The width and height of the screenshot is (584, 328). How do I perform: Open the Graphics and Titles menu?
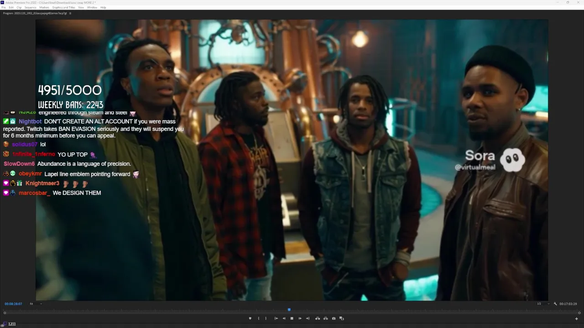(63, 7)
